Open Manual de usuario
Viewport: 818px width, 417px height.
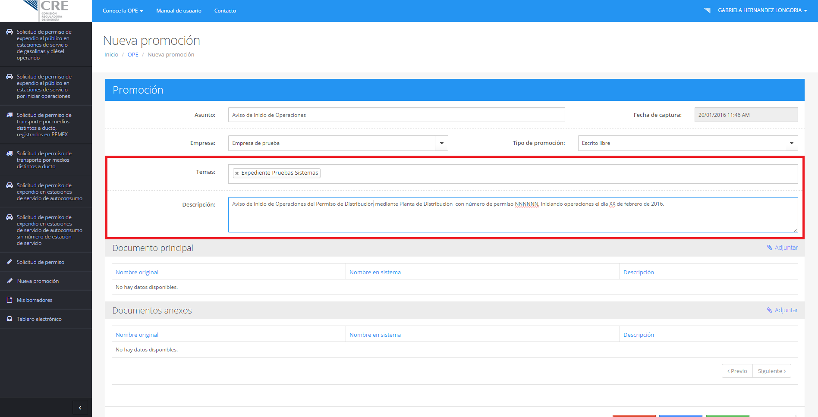coord(179,11)
